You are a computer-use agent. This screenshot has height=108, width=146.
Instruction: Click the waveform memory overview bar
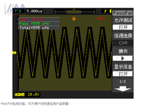tap(75, 12)
